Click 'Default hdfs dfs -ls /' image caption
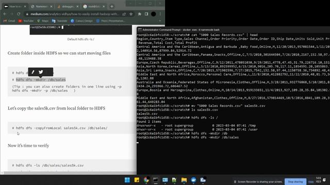Image resolution: width=330 pixels, height=185 pixels. click(81, 39)
